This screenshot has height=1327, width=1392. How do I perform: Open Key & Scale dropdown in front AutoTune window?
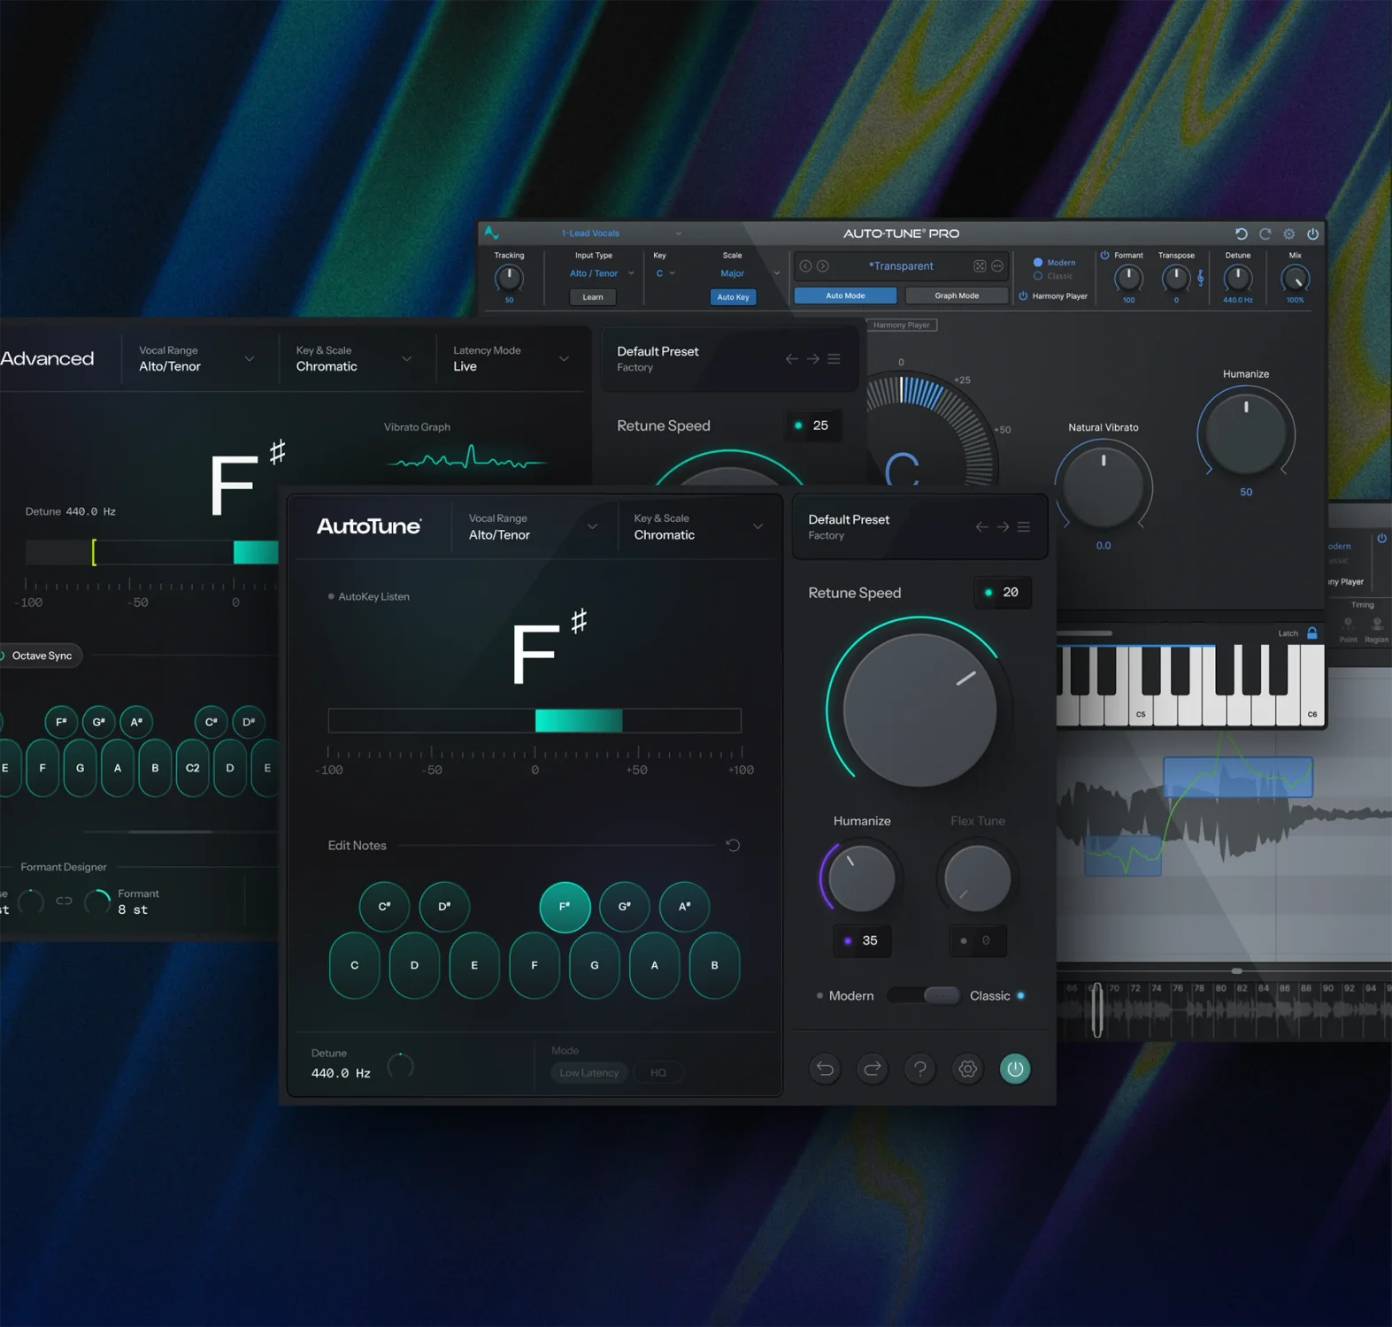tap(698, 526)
